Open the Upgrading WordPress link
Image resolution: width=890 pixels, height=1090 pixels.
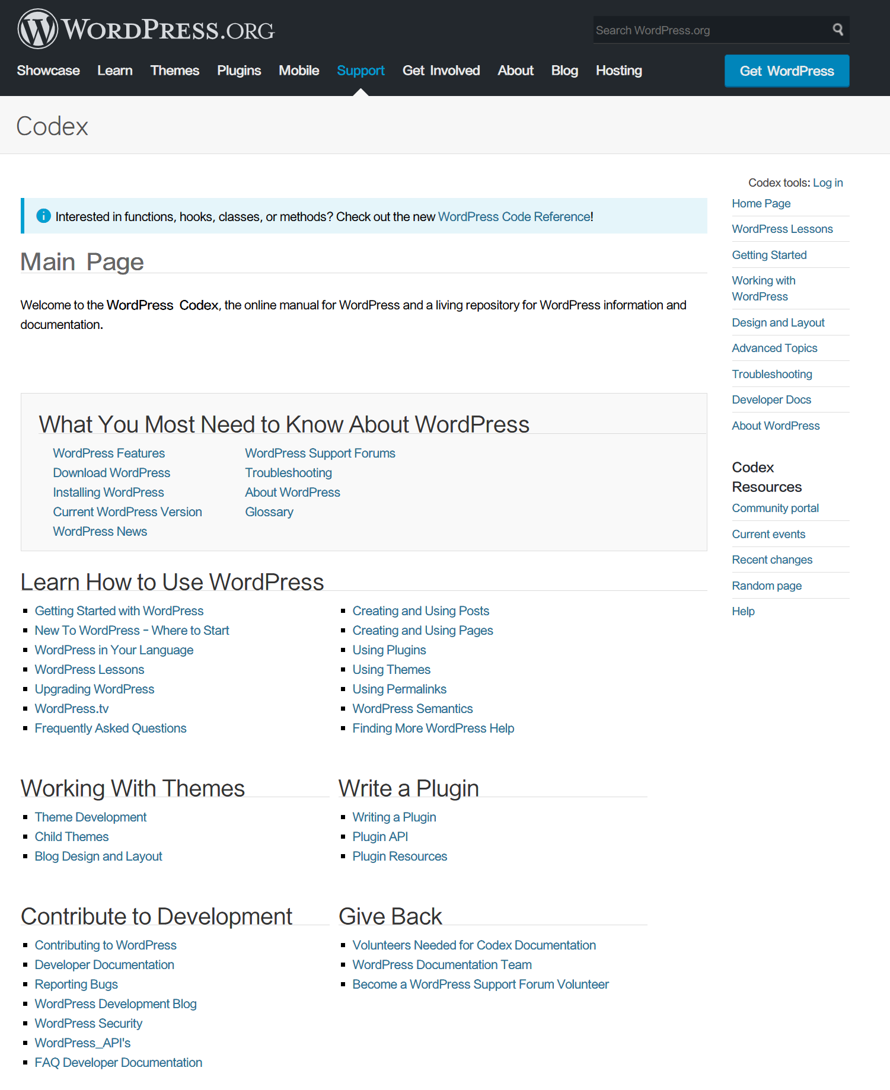pos(94,689)
